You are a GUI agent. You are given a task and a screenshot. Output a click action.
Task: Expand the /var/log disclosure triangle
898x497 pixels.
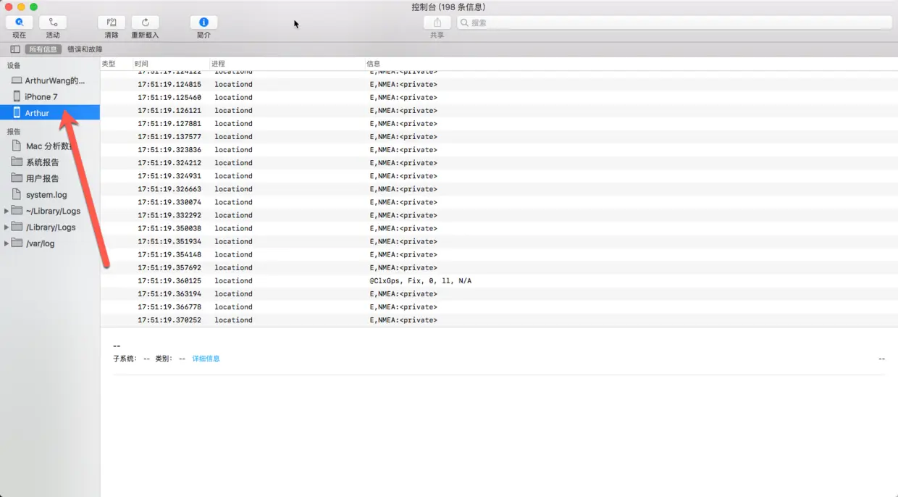(x=7, y=243)
